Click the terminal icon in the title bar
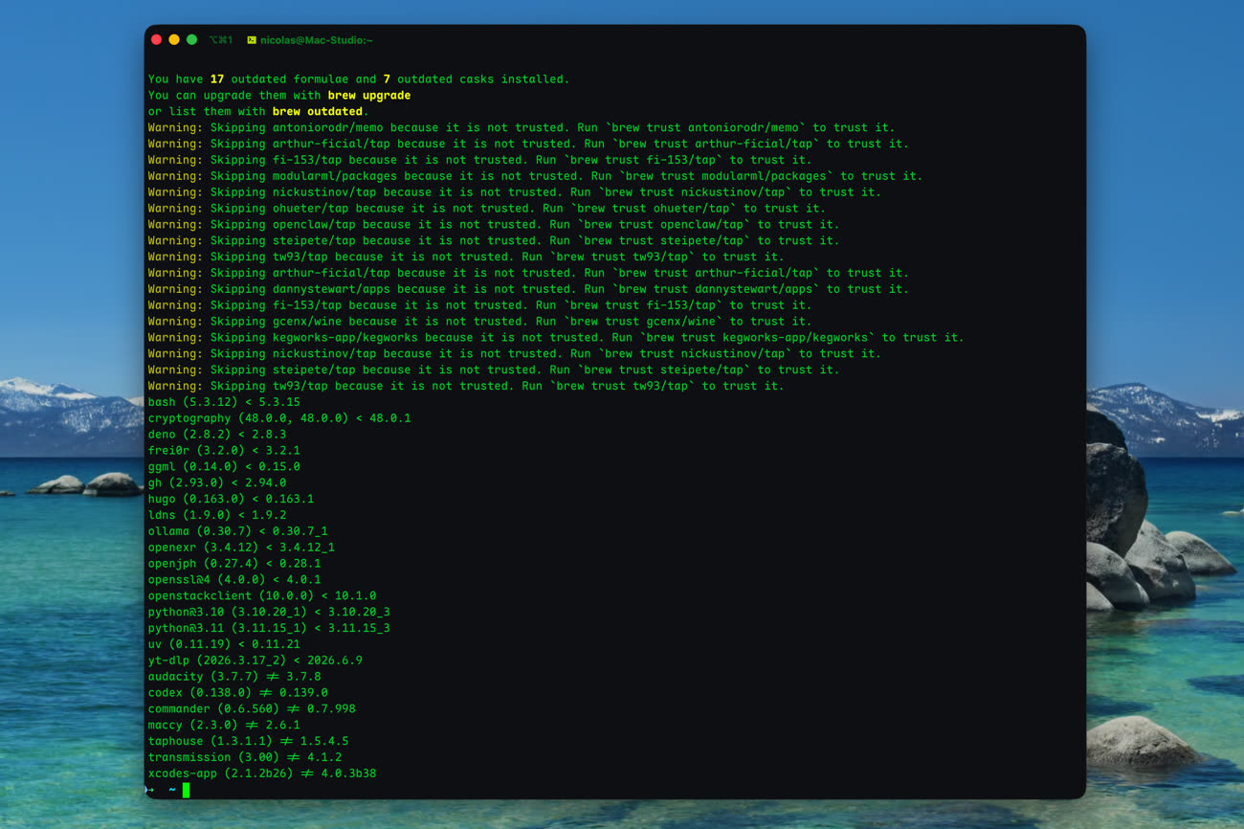Image resolution: width=1244 pixels, height=829 pixels. [x=252, y=40]
